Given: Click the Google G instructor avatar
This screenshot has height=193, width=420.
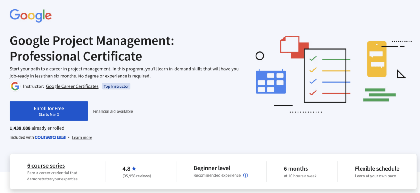Looking at the screenshot, I should pos(15,86).
